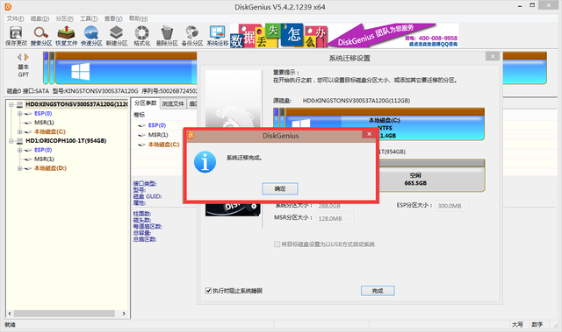This screenshot has height=332, width=562.
Task: Select MSR(1) under HD0 in tree
Action: coord(45,123)
